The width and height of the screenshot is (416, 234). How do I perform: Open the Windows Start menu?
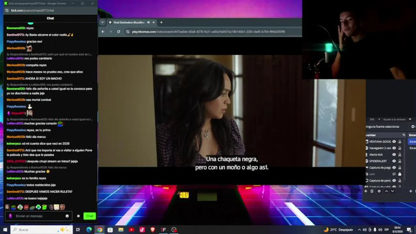[5, 229]
